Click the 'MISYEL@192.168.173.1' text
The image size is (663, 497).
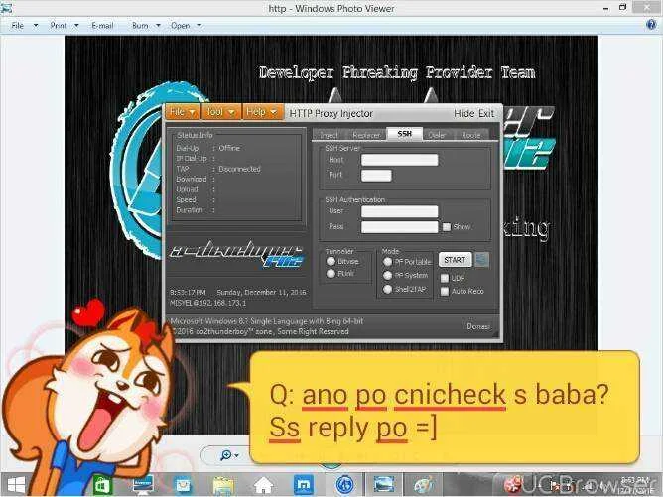207,303
